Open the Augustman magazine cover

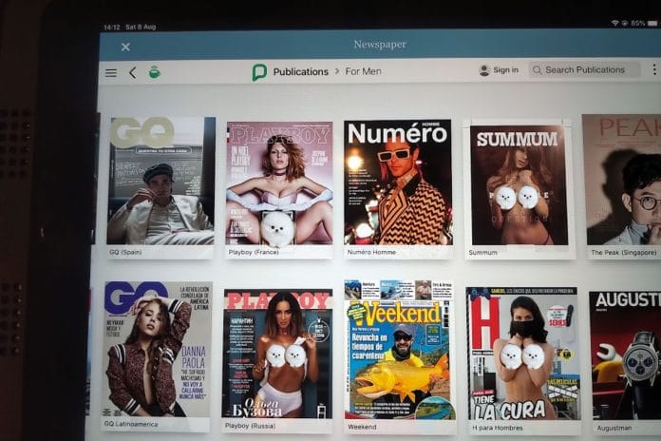pyautogui.click(x=626, y=355)
